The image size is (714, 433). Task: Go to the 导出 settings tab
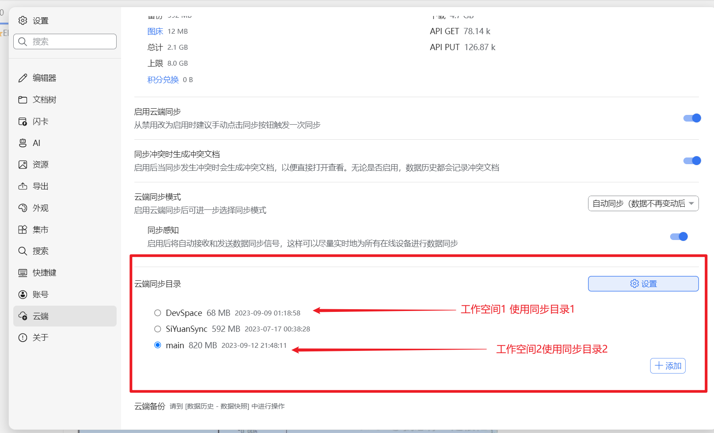pyautogui.click(x=65, y=186)
